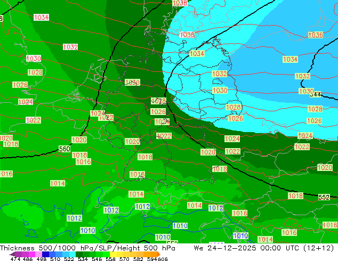Viewport: 338px width, 261px height.
Task: Click the "560" height contour label
Action: pos(65,149)
